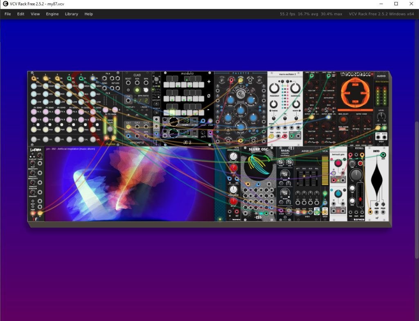Click channel 1 IN jack on mixer
Screen dimensions: 419x321
[34, 78]
